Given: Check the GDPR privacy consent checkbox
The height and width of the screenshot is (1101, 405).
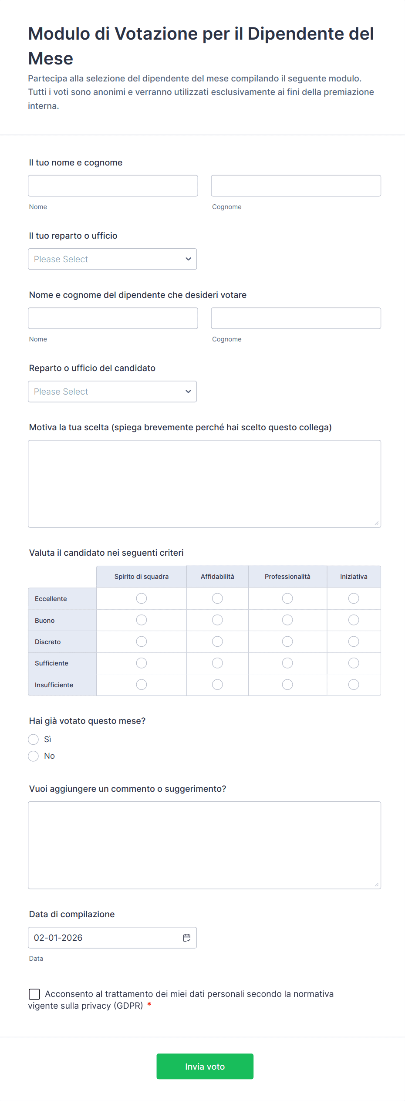Looking at the screenshot, I should point(34,994).
